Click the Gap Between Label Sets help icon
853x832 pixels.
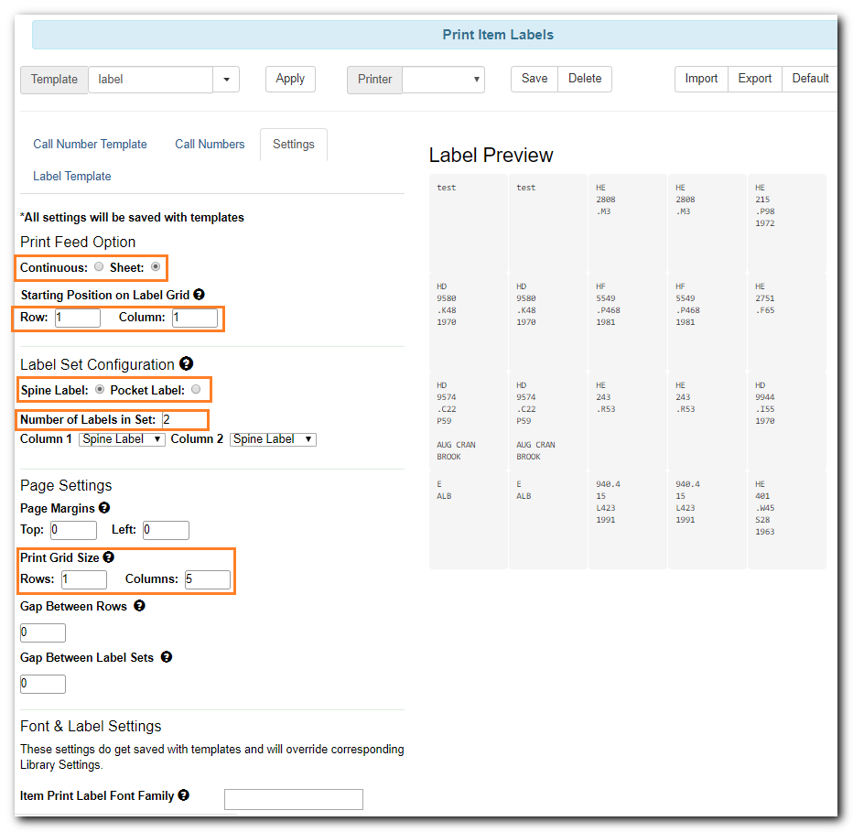click(x=166, y=656)
